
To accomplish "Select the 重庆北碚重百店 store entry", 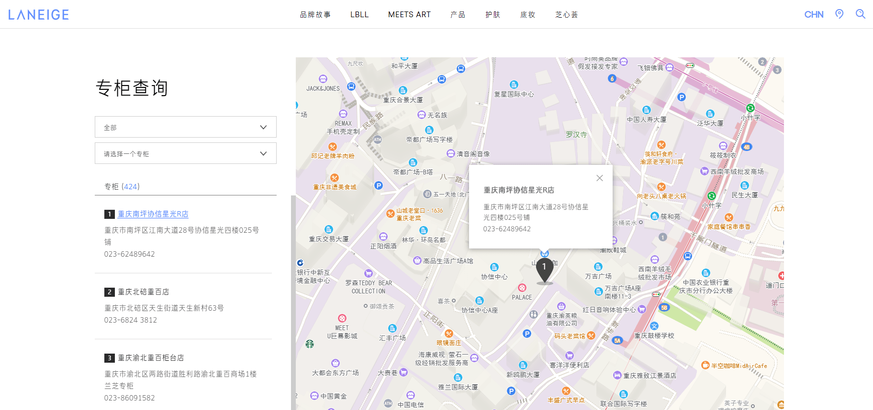I will pos(144,292).
